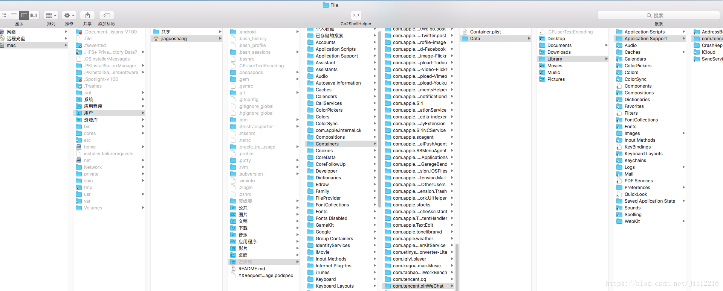Screen dimensions: 723x291
Task: Select the 用户 folder
Action: point(109,113)
